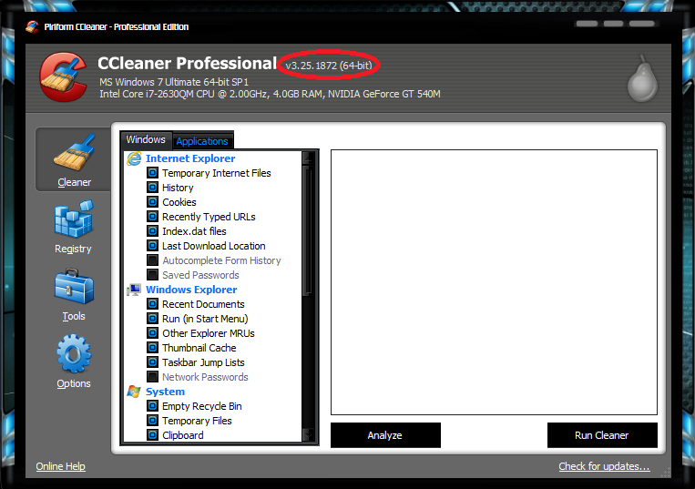Toggle Run (in Start Menu) checkbox
This screenshot has height=489, width=695.
pyautogui.click(x=152, y=319)
